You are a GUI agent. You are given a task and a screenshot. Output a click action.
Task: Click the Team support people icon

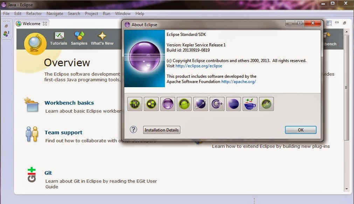click(32, 134)
